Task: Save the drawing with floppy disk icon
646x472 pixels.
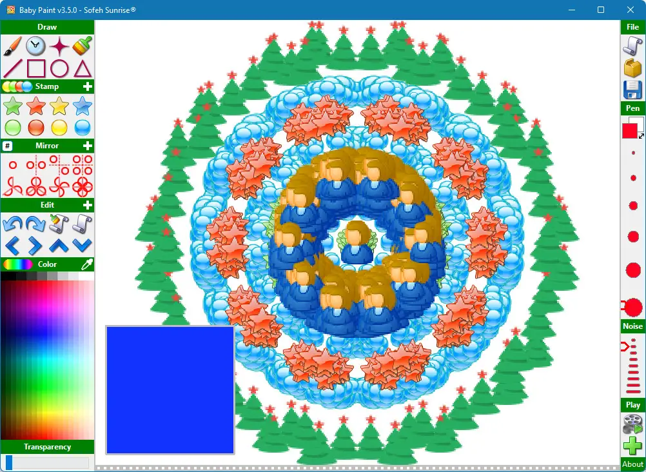Action: (x=632, y=90)
